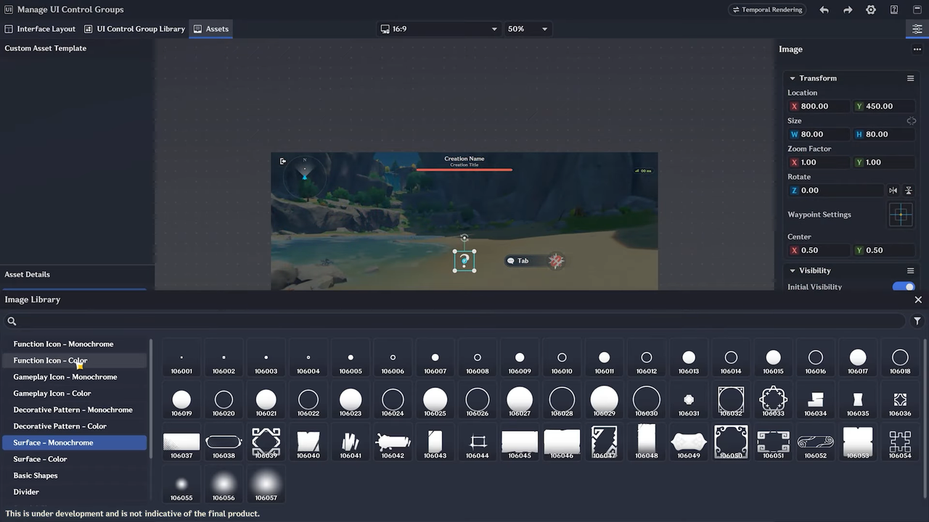Select Basic Shapes category
Image resolution: width=929 pixels, height=522 pixels.
[x=75, y=476]
